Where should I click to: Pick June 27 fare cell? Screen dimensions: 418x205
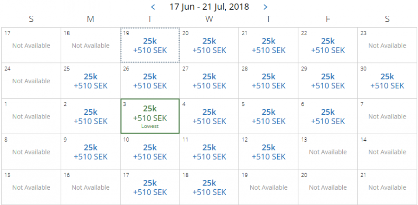(x=209, y=81)
